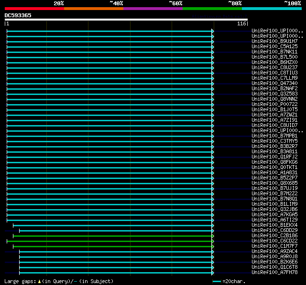Open hit UniRef100_Q8VNN2
306x285 pixels.
[274, 99]
